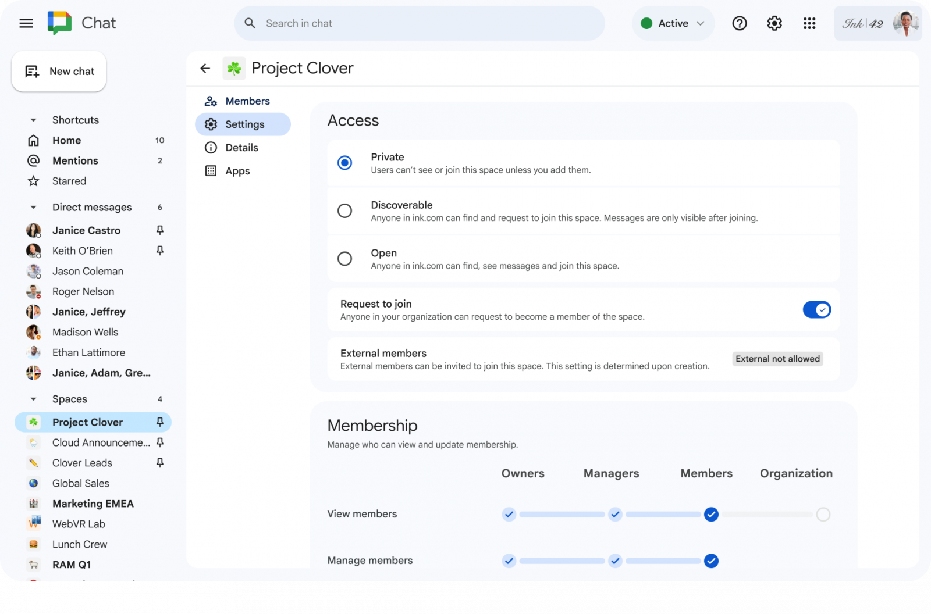Click the pin icon next to Keith O'Brien

(160, 251)
